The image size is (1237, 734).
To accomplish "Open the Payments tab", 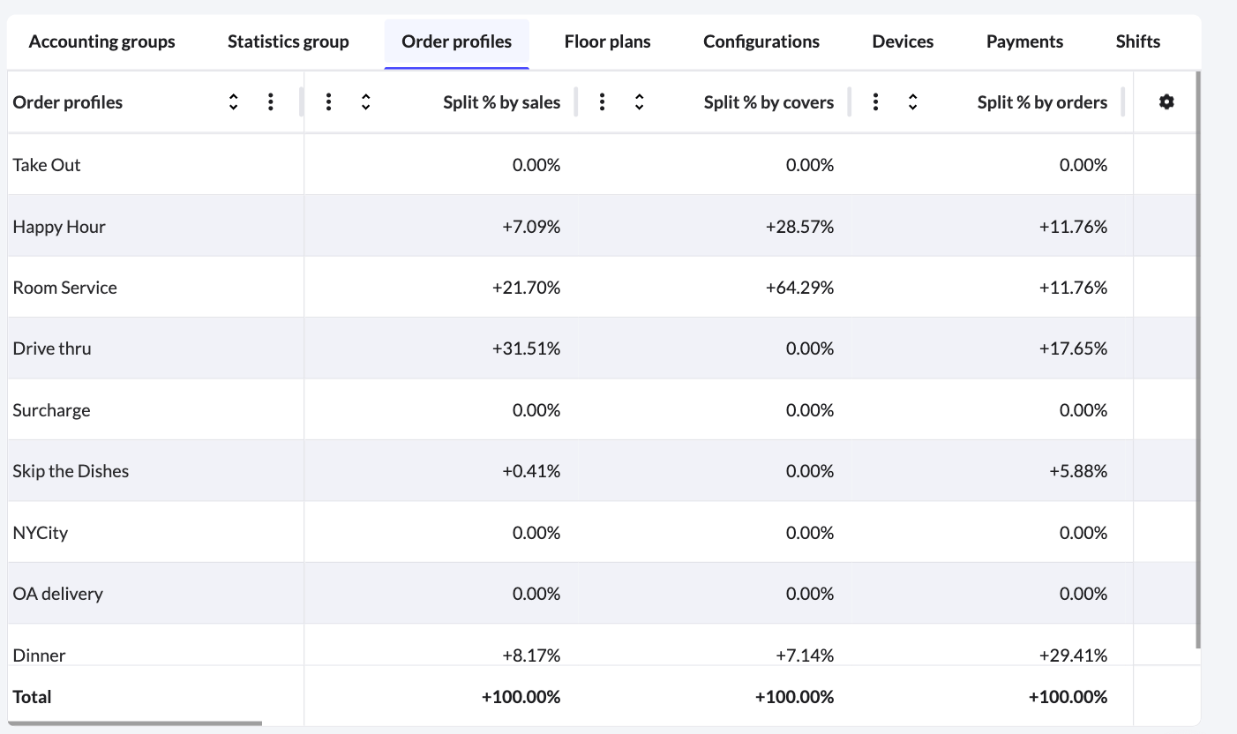I will [1024, 41].
